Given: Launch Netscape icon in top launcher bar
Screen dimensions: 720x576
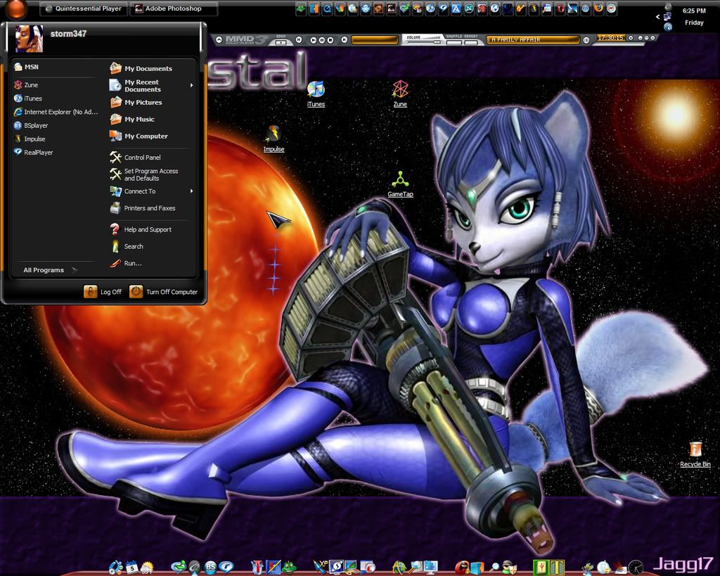Looking at the screenshot, I should (x=470, y=8).
